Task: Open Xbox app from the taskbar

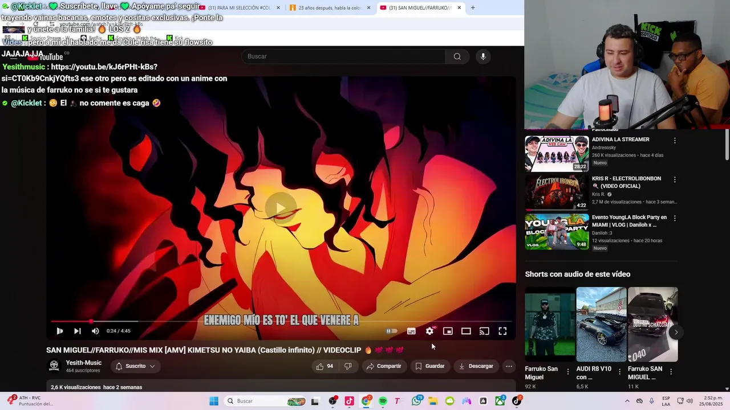Action: pyautogui.click(x=500, y=401)
